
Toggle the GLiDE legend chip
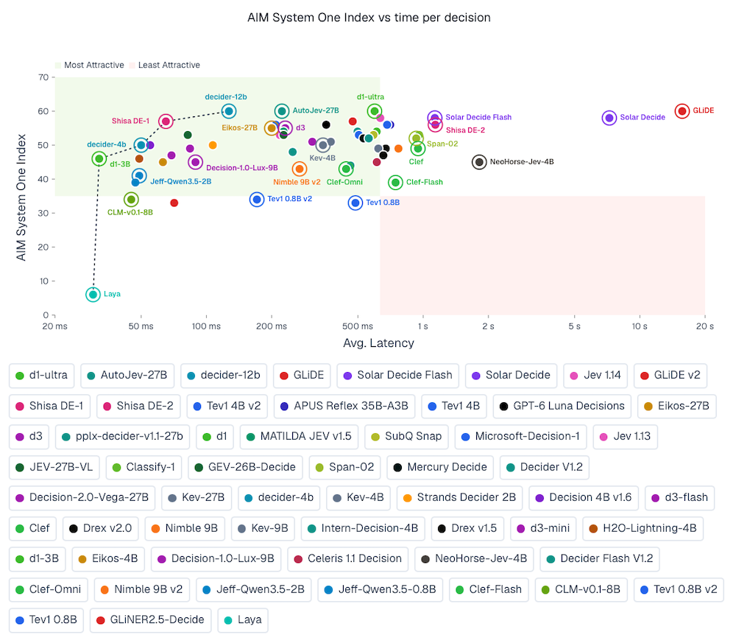click(302, 375)
